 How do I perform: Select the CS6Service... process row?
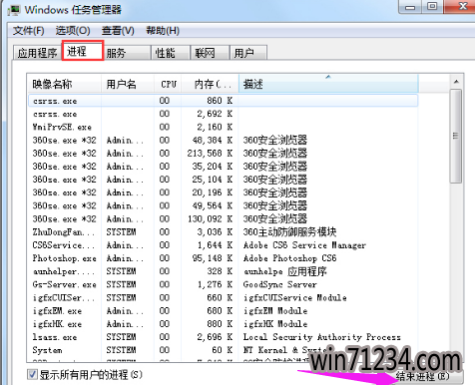223,245
